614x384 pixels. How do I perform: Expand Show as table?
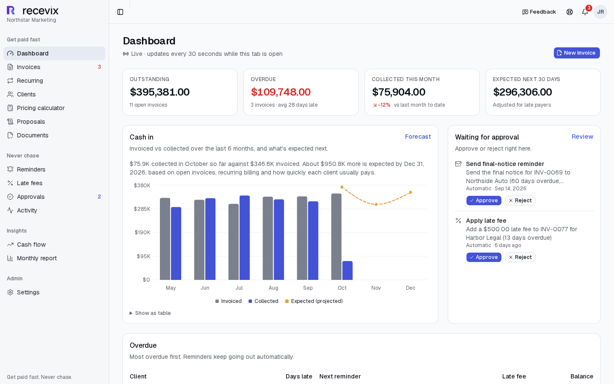click(150, 313)
